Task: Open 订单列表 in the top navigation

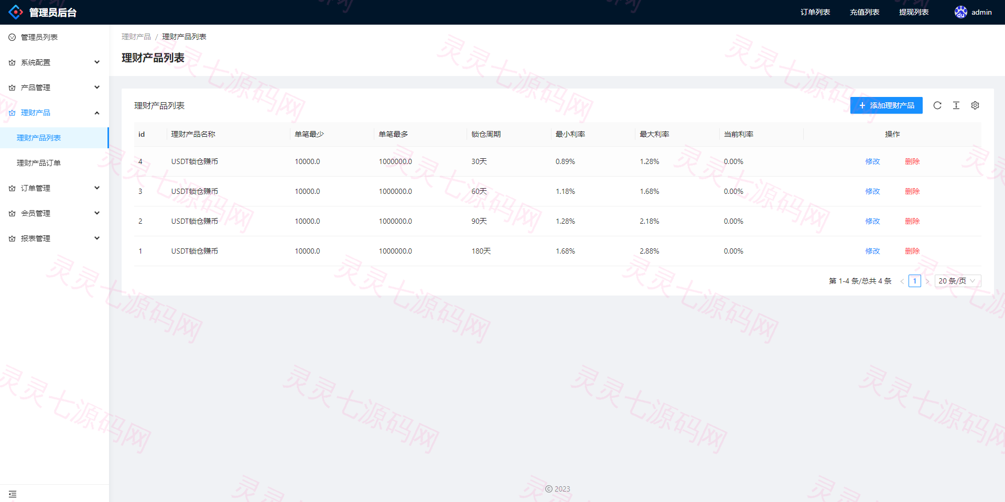Action: (815, 12)
